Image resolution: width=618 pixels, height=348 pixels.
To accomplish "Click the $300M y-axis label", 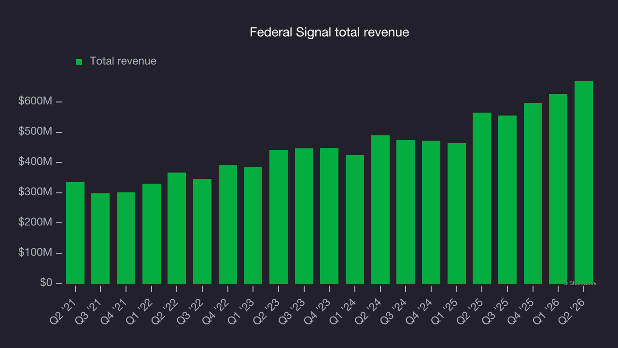I will [35, 192].
